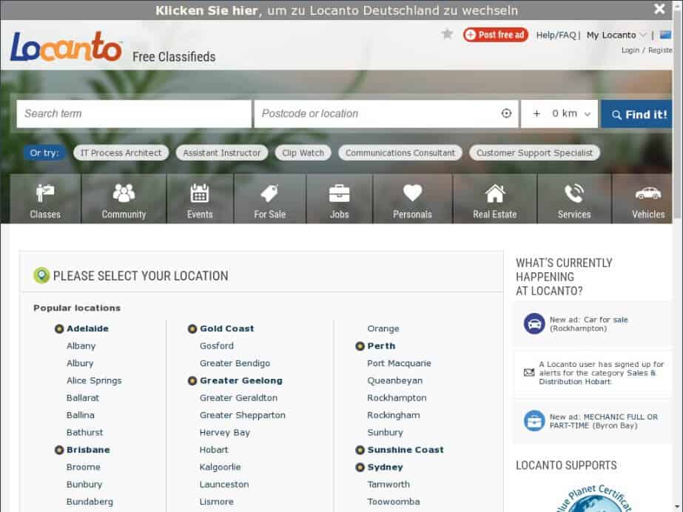Try the Clip Watch suggestion
The width and height of the screenshot is (683, 512).
(303, 153)
